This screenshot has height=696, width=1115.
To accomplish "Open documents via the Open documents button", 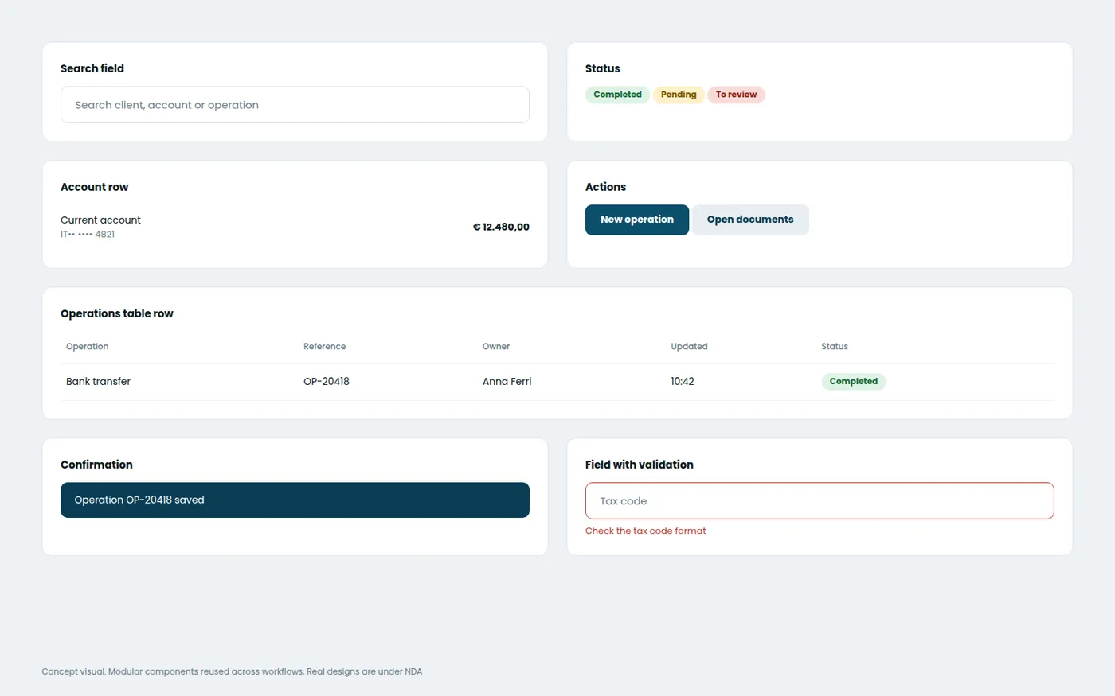I will (x=750, y=220).
